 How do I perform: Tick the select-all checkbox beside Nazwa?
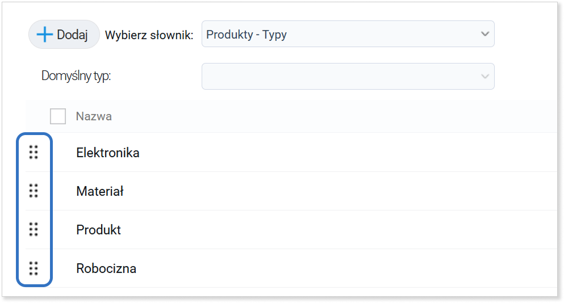click(x=58, y=116)
